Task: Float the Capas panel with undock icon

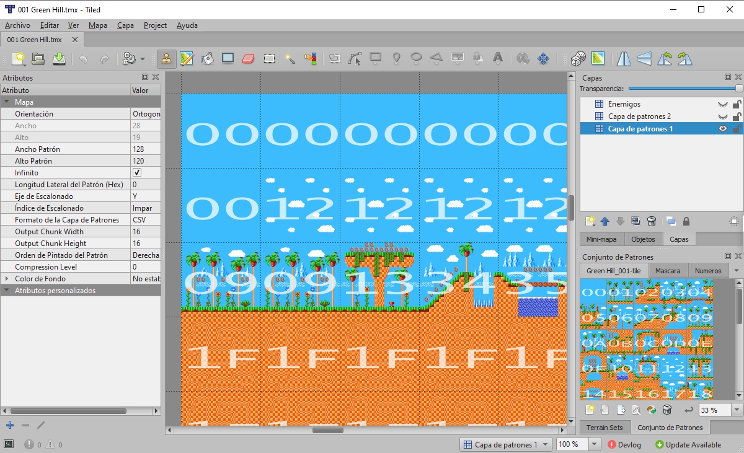Action: click(x=728, y=77)
